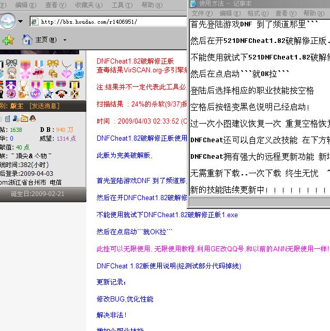Click forum line 不能使用就试下DNFCheat1.82破解修正版1.exe

click(x=167, y=215)
